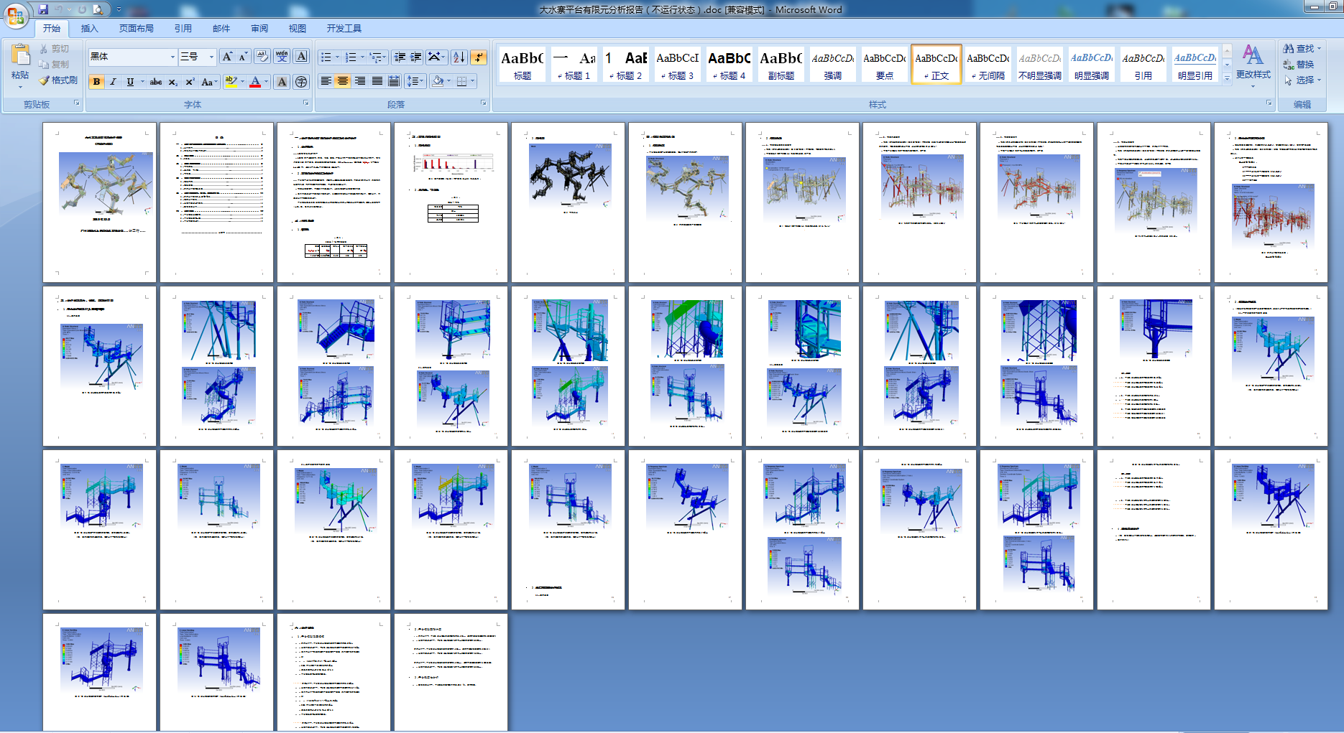Apply strikethrough with the abc icon

click(156, 82)
